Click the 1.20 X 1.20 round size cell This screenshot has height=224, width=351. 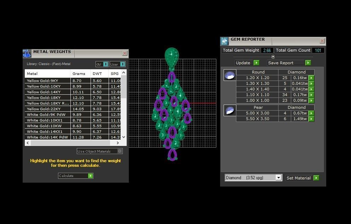click(x=258, y=78)
